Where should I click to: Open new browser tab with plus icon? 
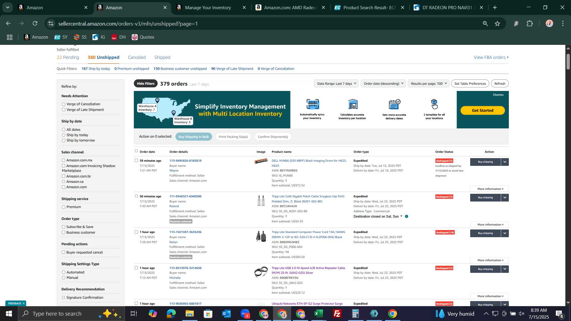[495, 7]
